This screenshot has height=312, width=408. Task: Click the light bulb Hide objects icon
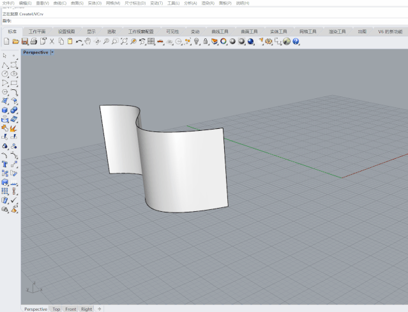[197, 41]
